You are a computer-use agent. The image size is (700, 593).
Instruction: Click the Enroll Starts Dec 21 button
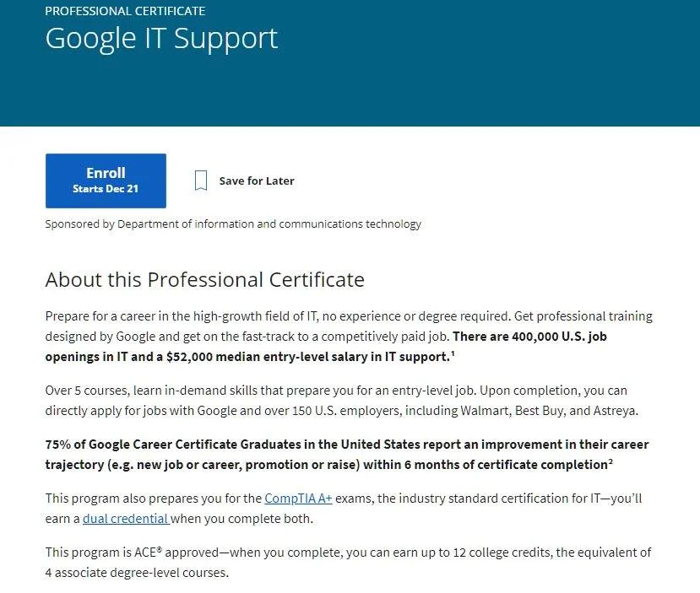coord(106,181)
